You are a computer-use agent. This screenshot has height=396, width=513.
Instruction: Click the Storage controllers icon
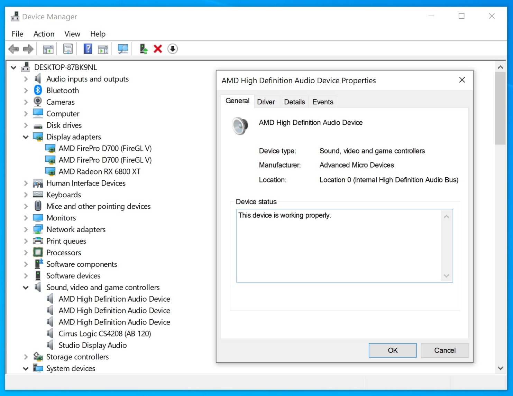pos(38,356)
